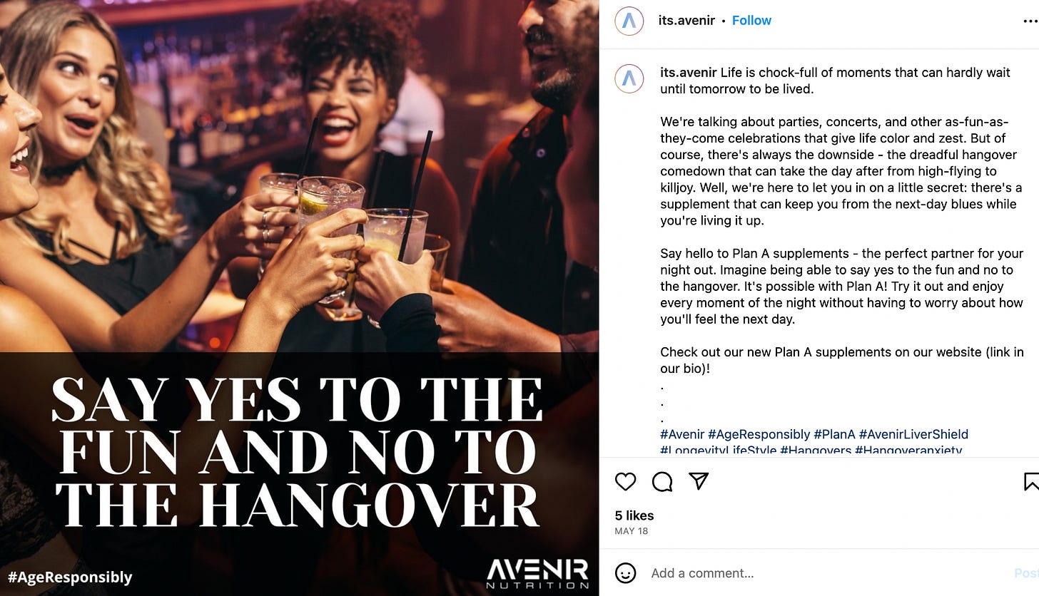View the 5 likes list
The width and height of the screenshot is (1039, 596).
(634, 515)
